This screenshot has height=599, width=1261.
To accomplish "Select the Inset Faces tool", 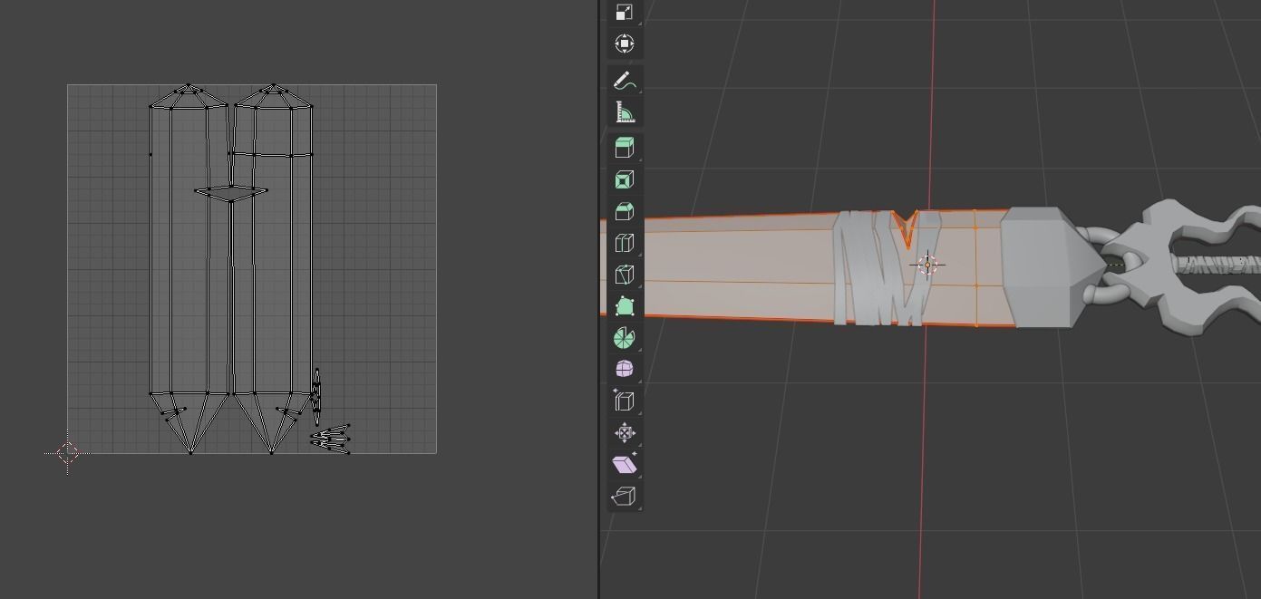I will pyautogui.click(x=624, y=179).
